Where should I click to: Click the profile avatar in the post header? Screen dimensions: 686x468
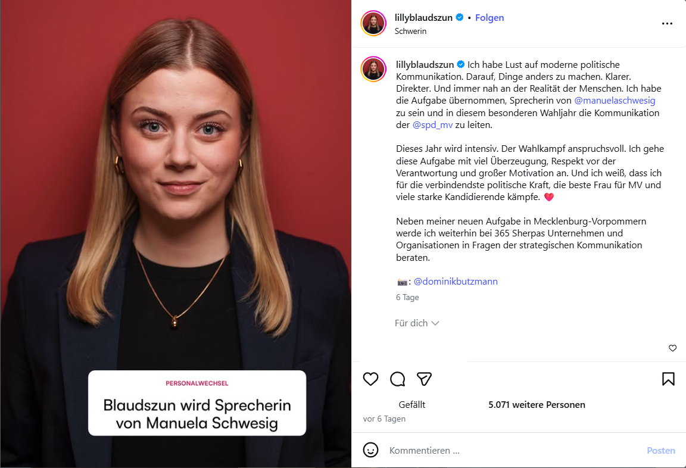tap(373, 23)
